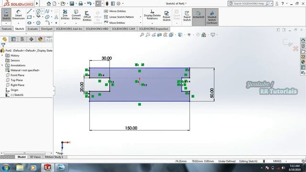Select the Polygon sketch tool
This screenshot has width=306, height=172.
[x=38, y=23]
